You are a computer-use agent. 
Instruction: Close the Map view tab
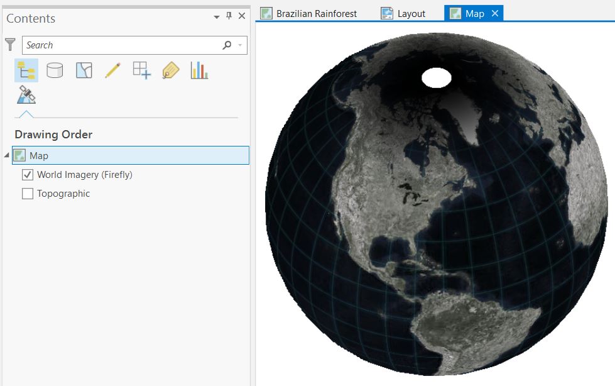495,13
